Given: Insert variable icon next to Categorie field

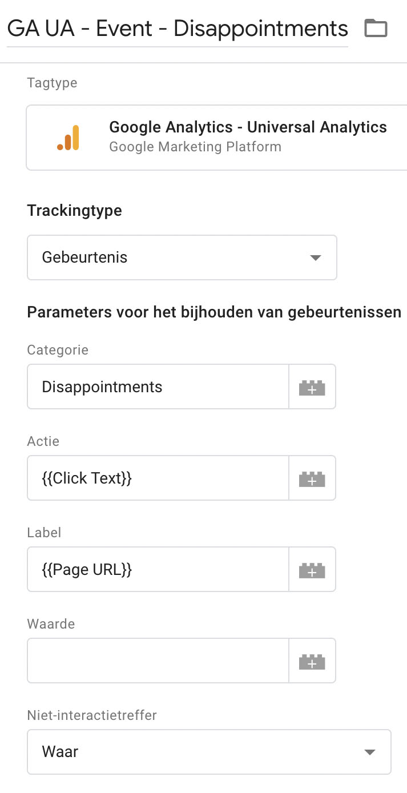Looking at the screenshot, I should [x=312, y=387].
